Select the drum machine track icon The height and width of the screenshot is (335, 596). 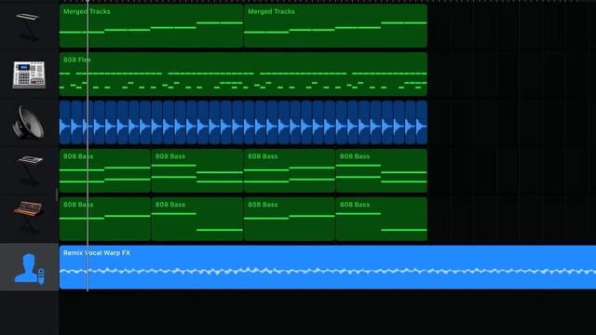tap(29, 74)
